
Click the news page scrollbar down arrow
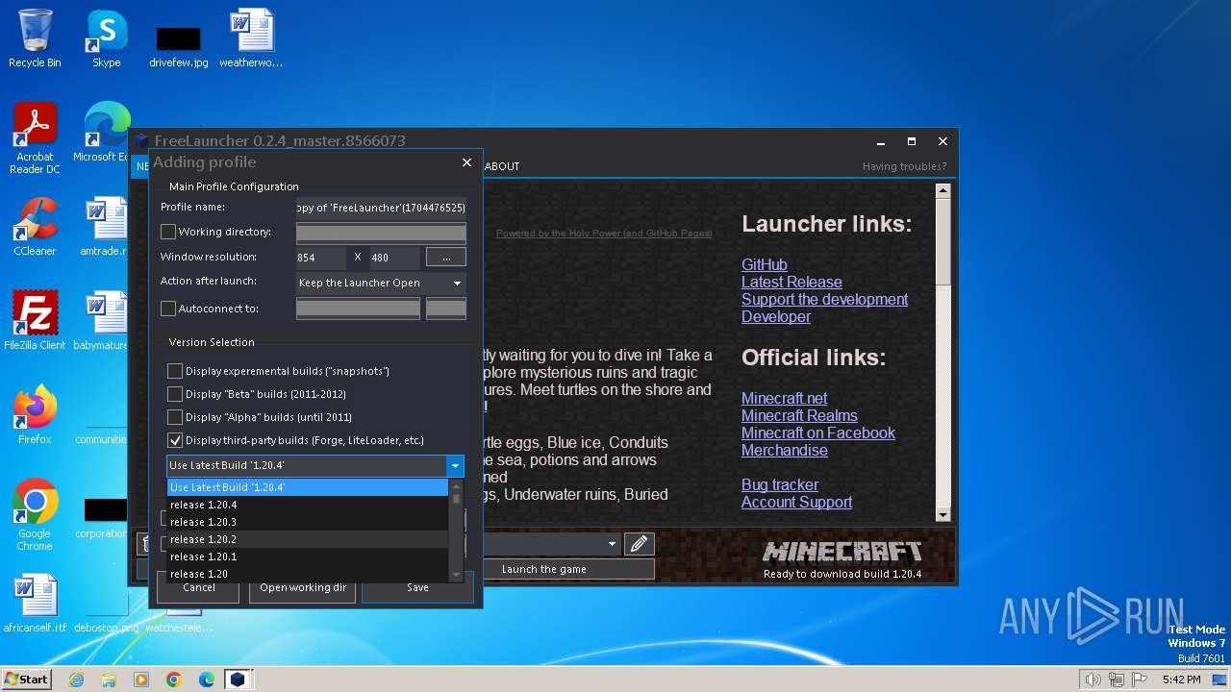click(942, 515)
